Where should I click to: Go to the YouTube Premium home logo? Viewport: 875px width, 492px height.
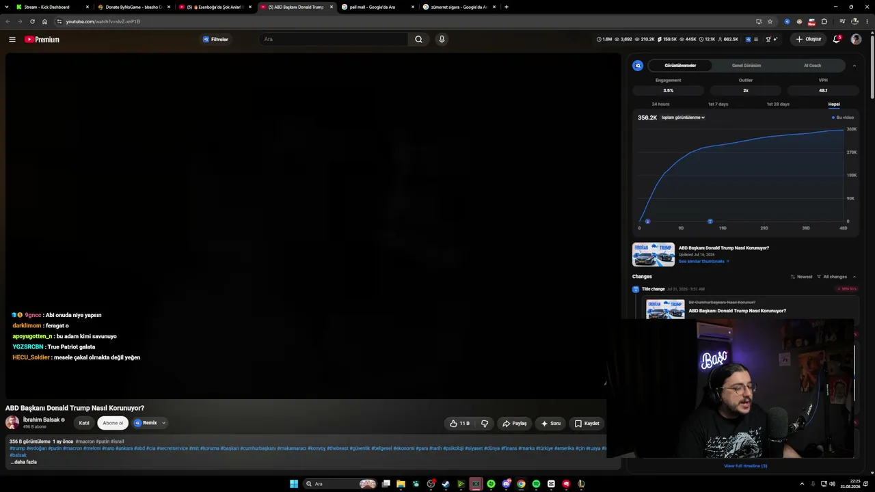[x=42, y=40]
